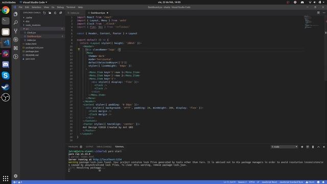This screenshot has height=184, width=327.
Task: Open the Extensions view
Action: point(16,48)
